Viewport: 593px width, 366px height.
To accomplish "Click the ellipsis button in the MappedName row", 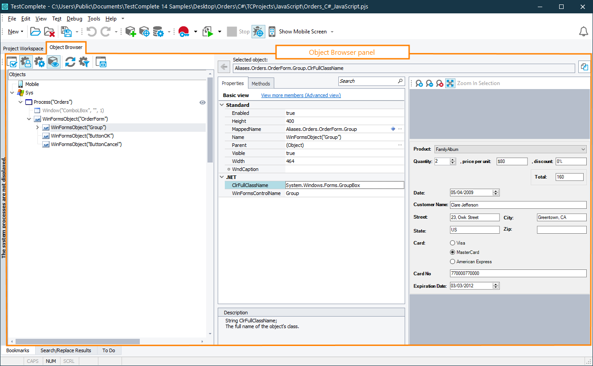I will tap(400, 129).
